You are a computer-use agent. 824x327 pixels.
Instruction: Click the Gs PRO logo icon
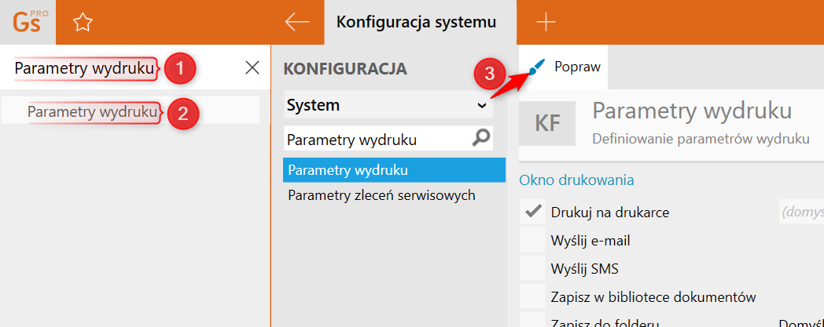click(x=28, y=22)
